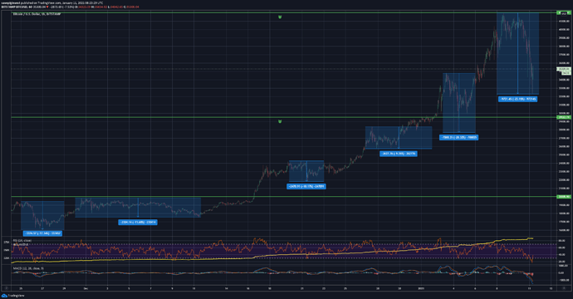Click the green 20000 price label on axis
The image size is (573, 299).
(x=564, y=196)
